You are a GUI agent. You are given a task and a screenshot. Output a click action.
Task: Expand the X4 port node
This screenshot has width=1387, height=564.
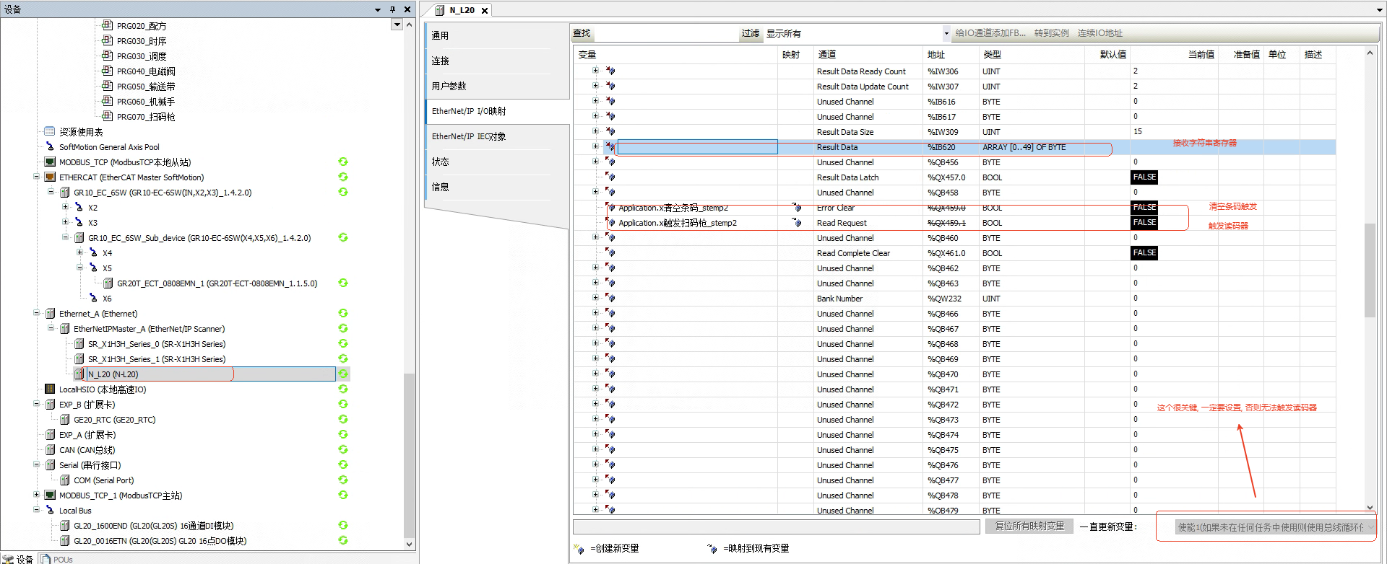point(79,252)
